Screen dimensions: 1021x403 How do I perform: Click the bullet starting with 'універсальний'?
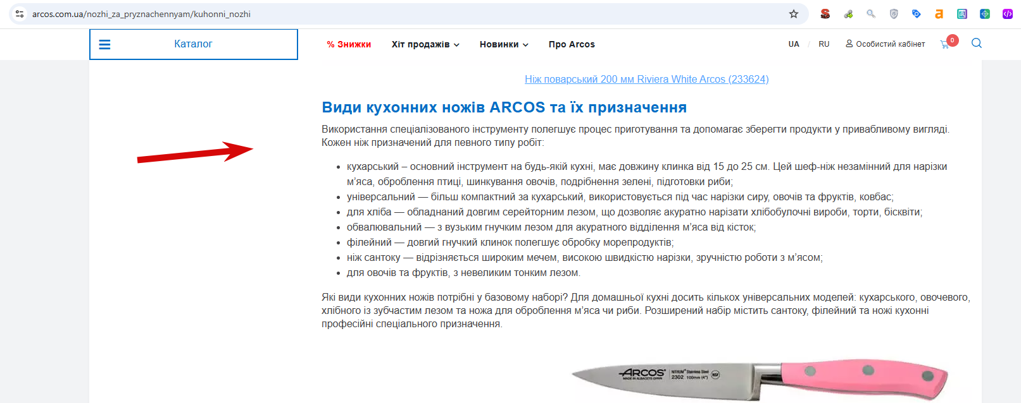point(620,197)
